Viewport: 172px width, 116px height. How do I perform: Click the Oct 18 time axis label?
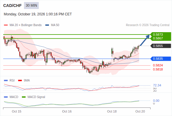click(x=112, y=111)
